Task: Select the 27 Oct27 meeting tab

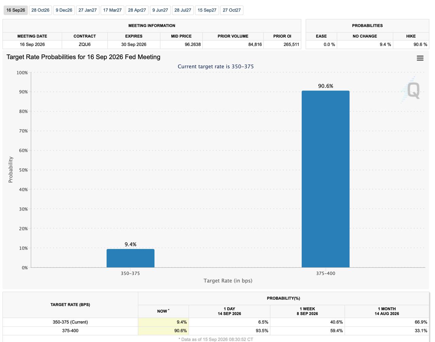Action: (232, 10)
